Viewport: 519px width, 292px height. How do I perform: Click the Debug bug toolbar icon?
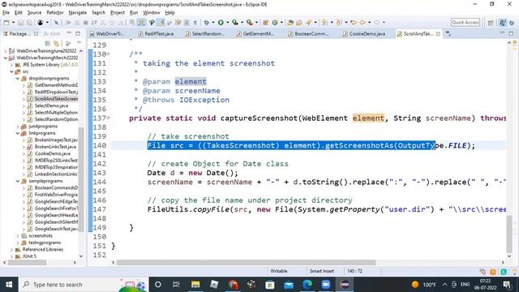point(206,23)
